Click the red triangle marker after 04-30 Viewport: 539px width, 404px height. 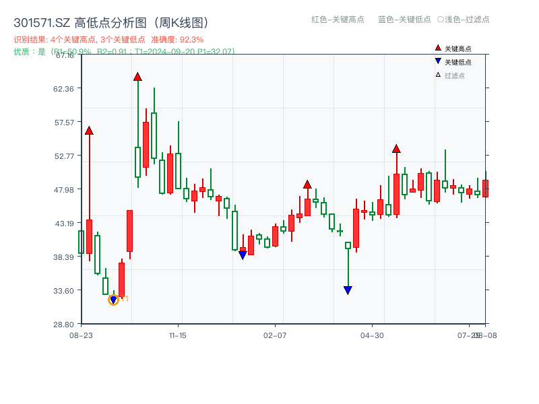click(396, 149)
